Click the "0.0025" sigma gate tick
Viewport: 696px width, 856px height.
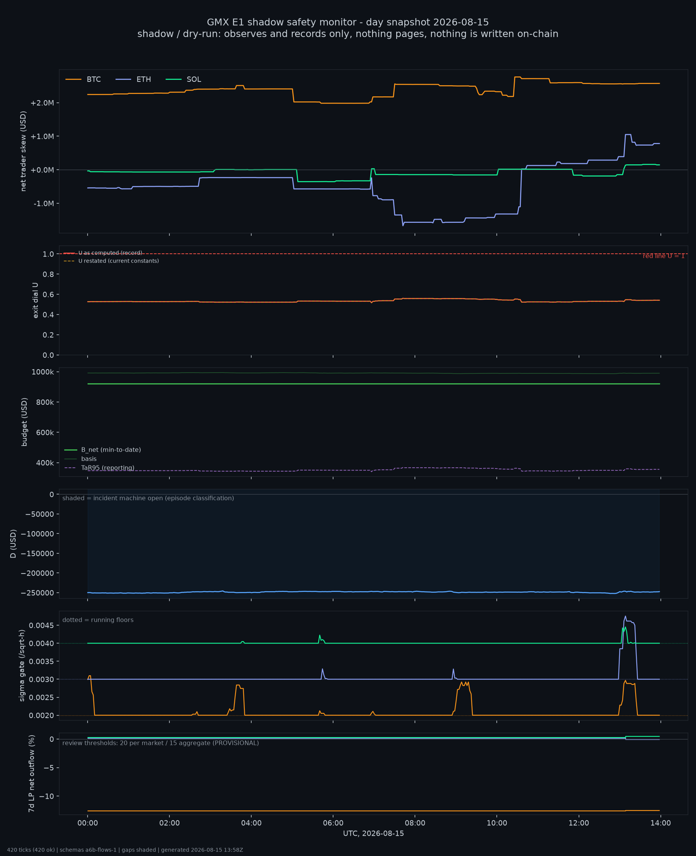pyautogui.click(x=41, y=698)
